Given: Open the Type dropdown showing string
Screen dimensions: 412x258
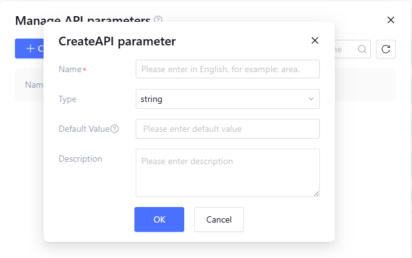Looking at the screenshot, I should click(221, 99).
